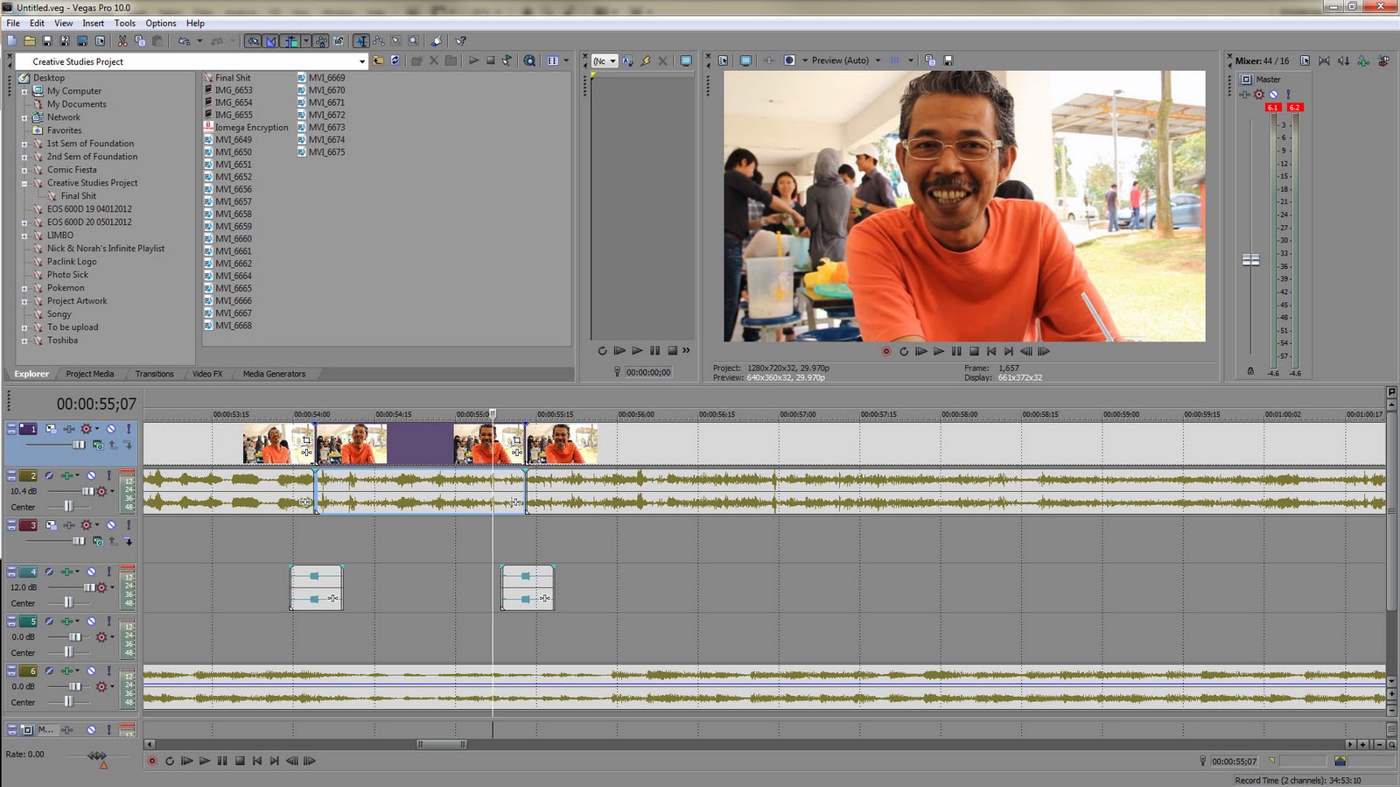Image resolution: width=1400 pixels, height=787 pixels.
Task: Solo audio track 2
Action: pos(108,475)
